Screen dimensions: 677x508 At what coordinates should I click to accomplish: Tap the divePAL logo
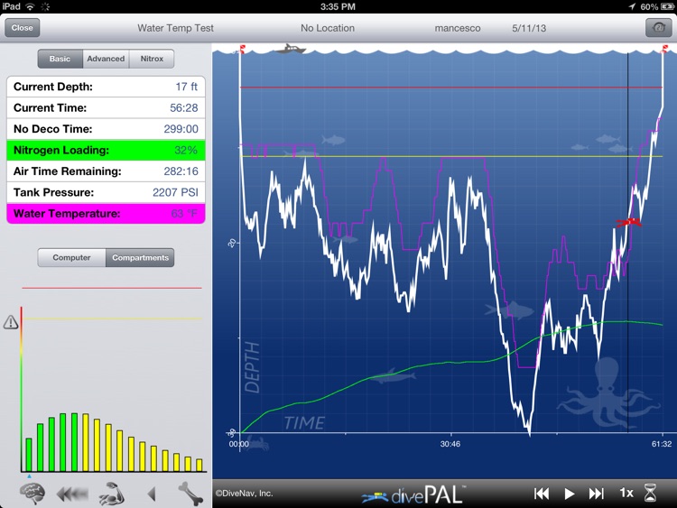413,494
